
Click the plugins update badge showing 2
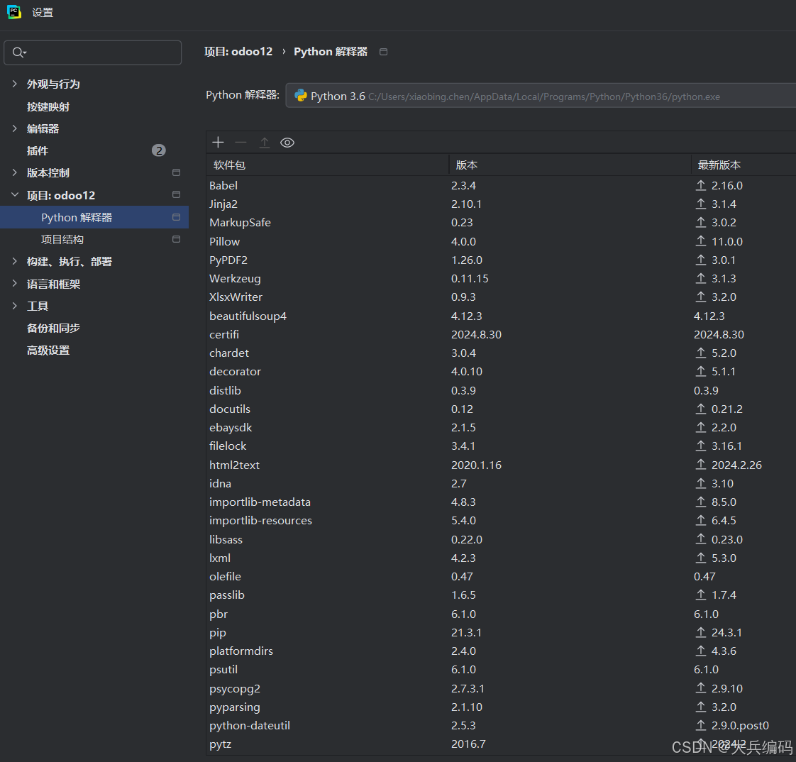[x=159, y=150]
